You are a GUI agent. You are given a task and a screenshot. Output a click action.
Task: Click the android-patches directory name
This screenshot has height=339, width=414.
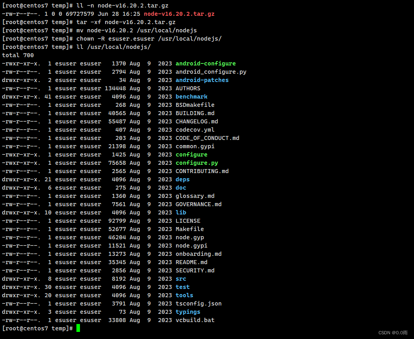click(202, 80)
